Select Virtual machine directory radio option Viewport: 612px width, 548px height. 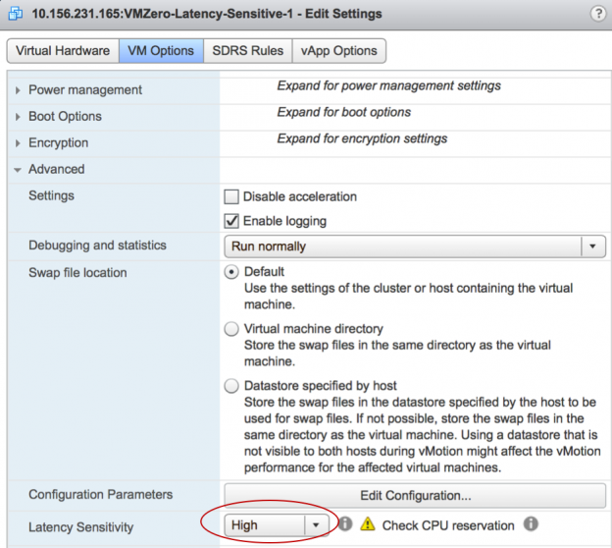pyautogui.click(x=231, y=329)
